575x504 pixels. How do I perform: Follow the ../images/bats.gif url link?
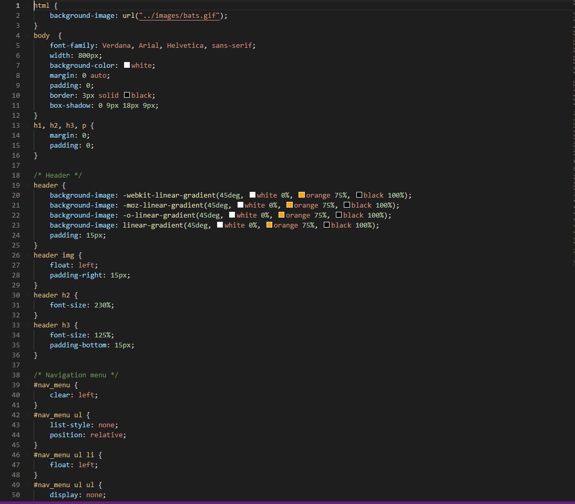tap(179, 16)
